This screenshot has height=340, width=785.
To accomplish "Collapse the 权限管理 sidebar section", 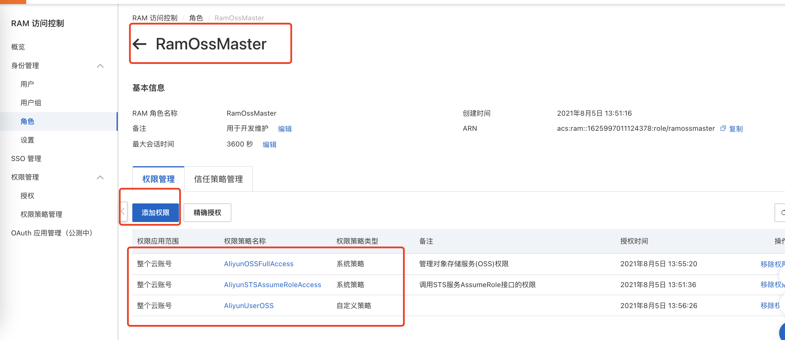I will point(100,177).
